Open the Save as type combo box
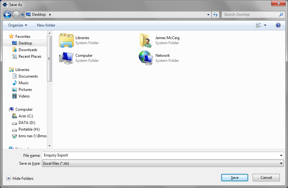The image size is (288, 188). coord(163,163)
